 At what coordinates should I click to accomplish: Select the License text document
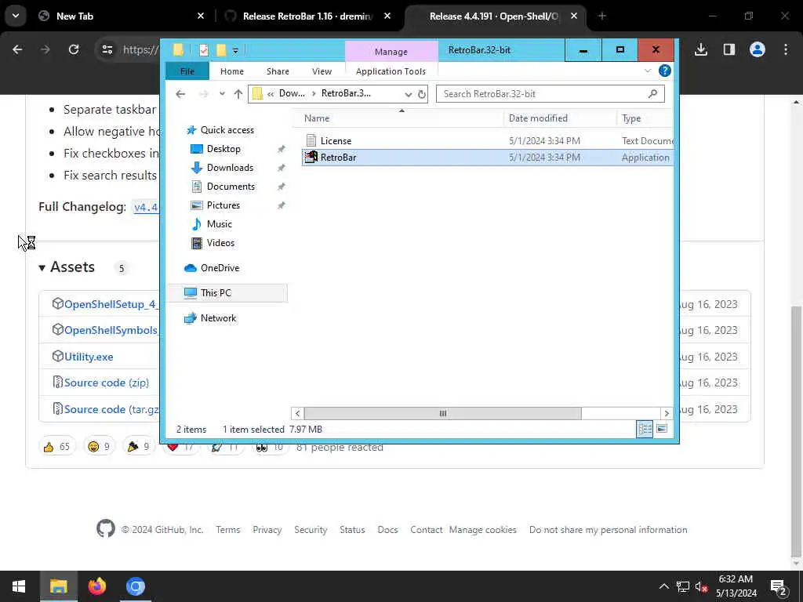(336, 141)
